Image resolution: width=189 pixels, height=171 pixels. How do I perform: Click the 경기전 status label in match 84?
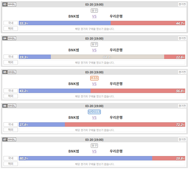pyautogui.click(x=182, y=38)
